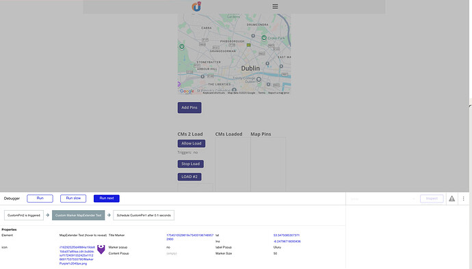Click the Terms link on the map
The height and width of the screenshot is (269, 472).
click(x=261, y=93)
